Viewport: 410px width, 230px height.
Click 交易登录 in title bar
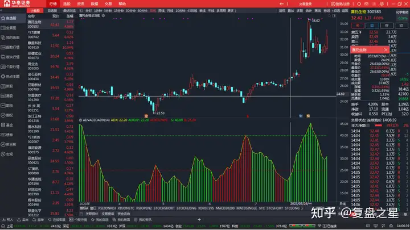(305, 4)
